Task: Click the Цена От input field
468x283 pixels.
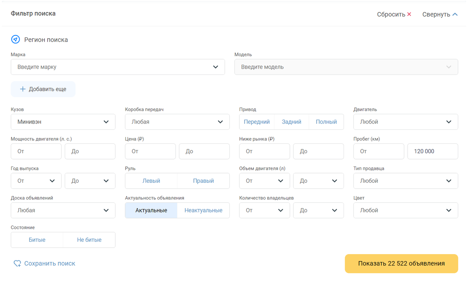Action: [150, 151]
